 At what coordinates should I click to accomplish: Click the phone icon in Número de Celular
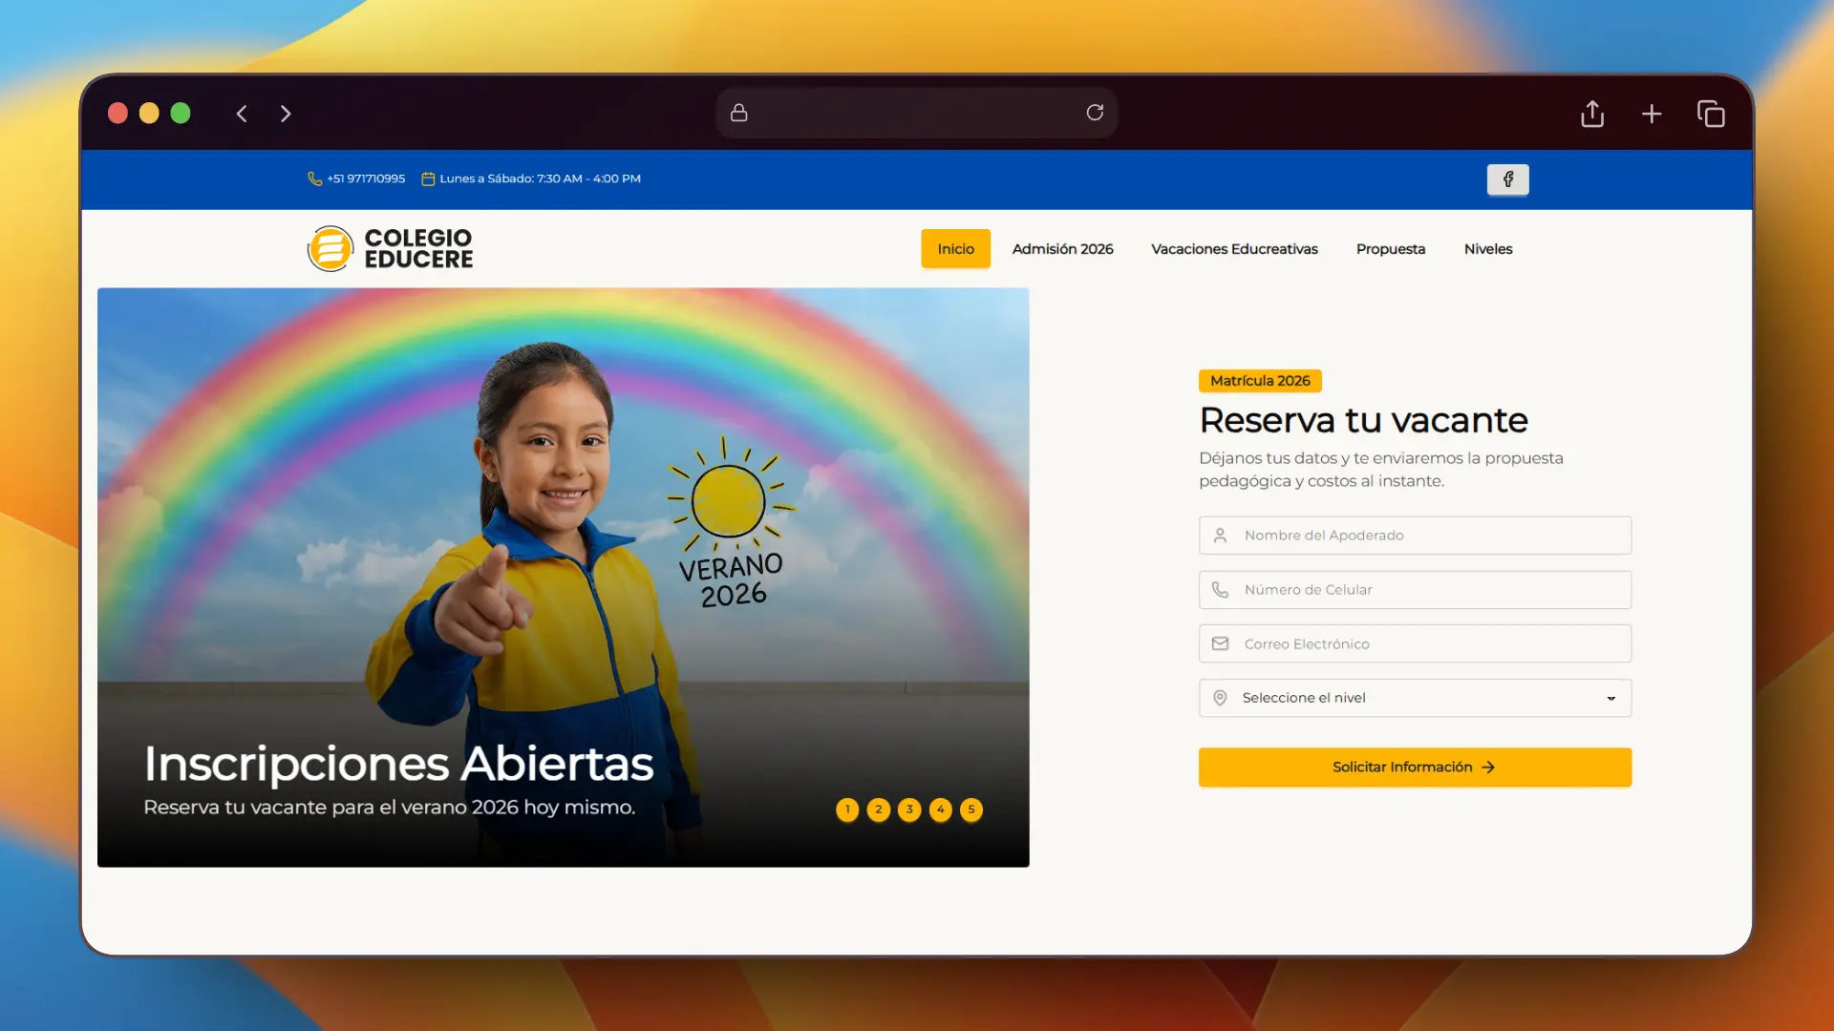[1220, 590]
